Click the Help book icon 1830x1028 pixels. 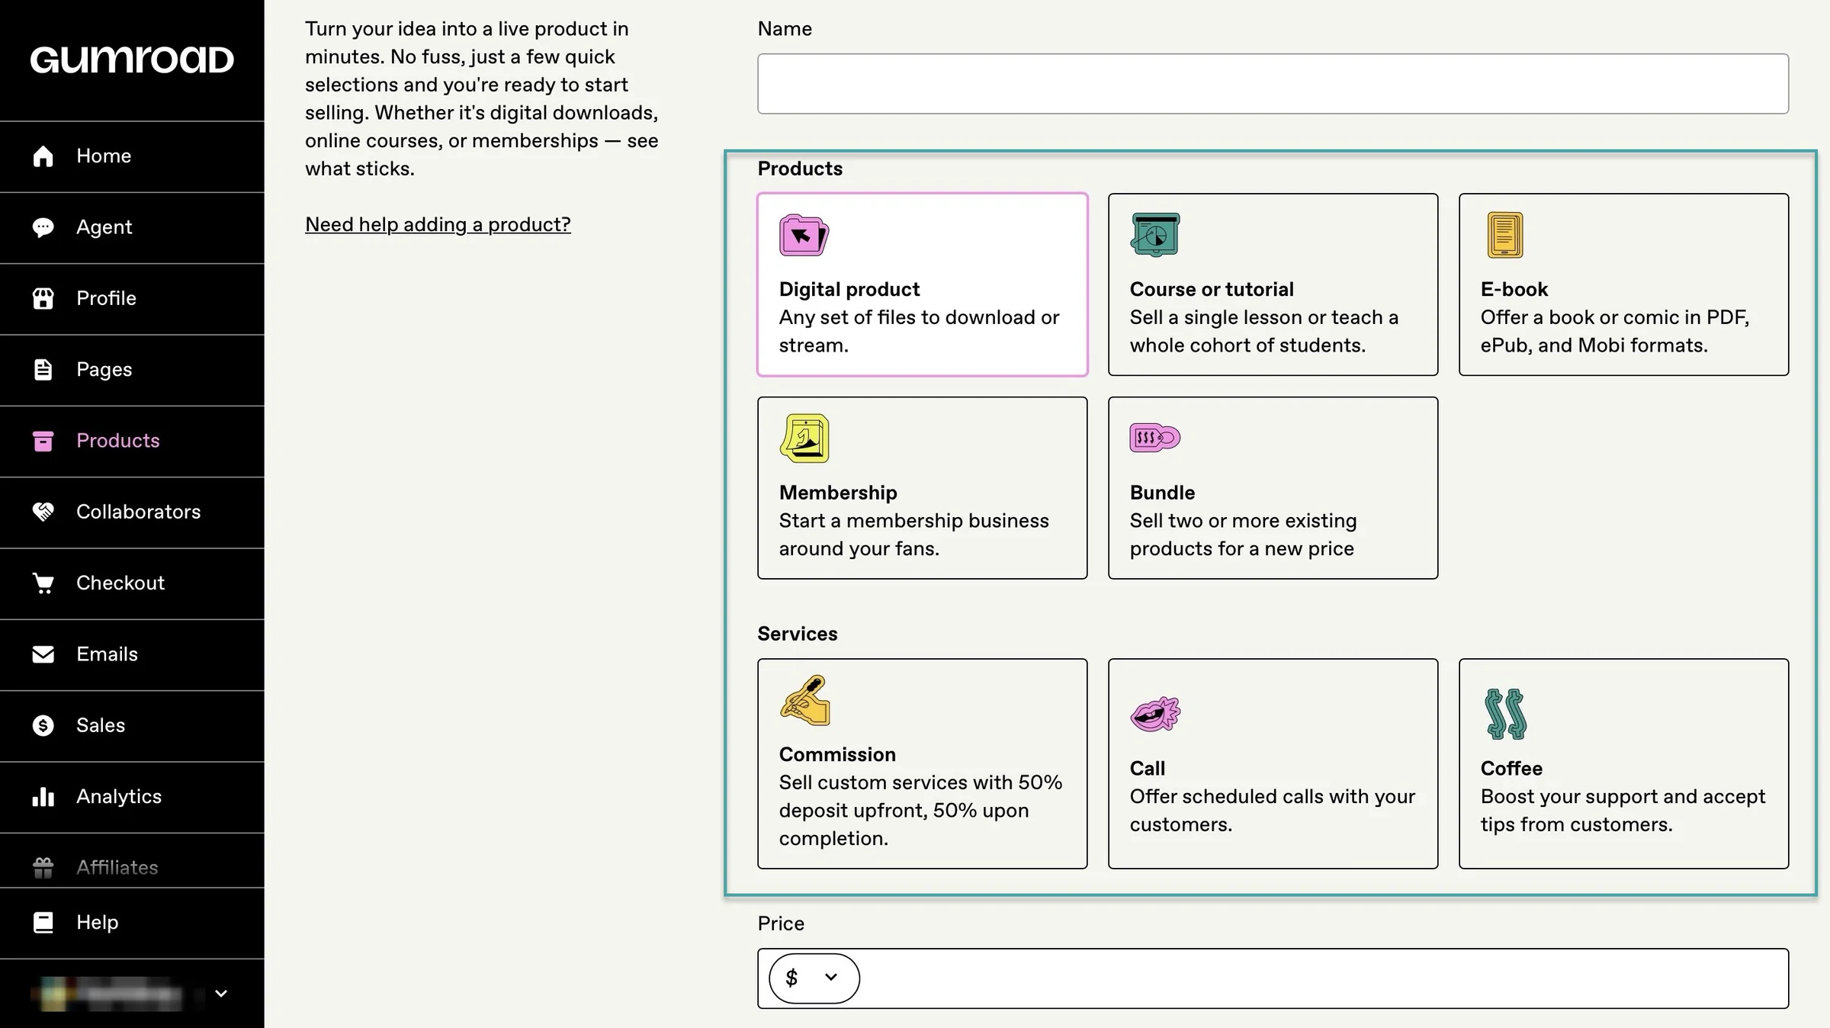coord(43,923)
